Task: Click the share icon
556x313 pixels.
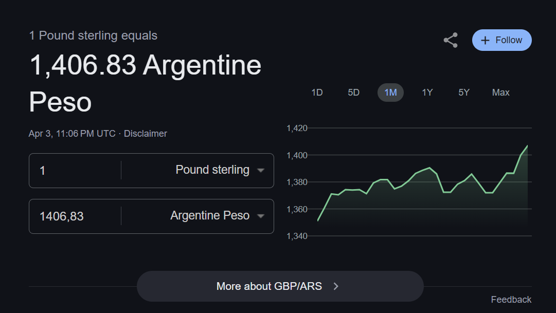Action: [x=451, y=40]
